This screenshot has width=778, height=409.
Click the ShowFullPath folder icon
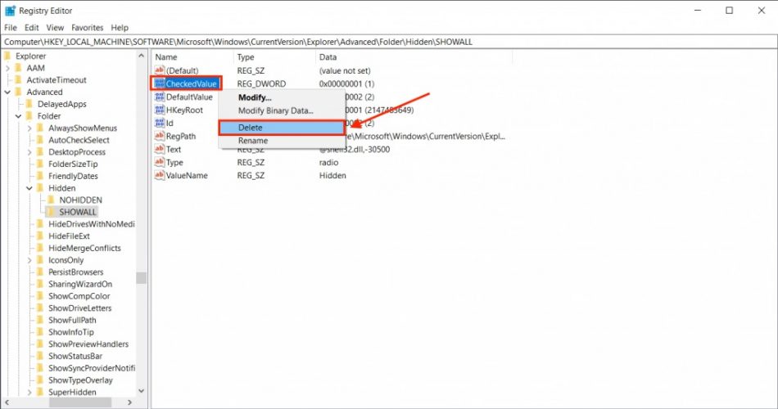tap(41, 320)
